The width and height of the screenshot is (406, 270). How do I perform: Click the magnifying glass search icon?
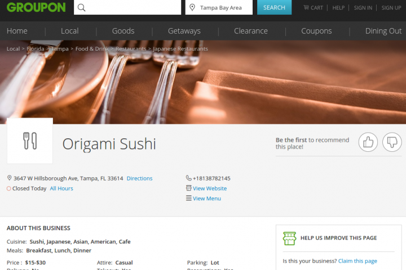pyautogui.click(x=81, y=7)
